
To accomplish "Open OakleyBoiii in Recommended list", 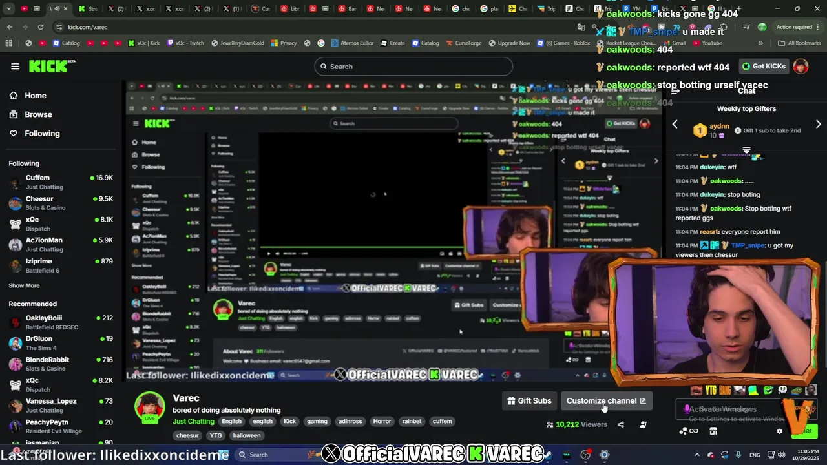I will click(61, 322).
